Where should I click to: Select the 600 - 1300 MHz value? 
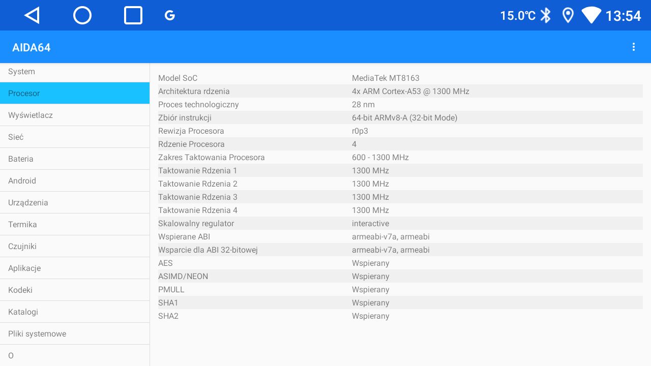[x=380, y=157]
